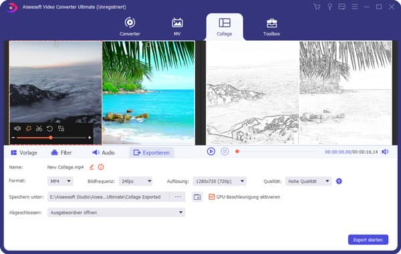This screenshot has width=401, height=254.
Task: Switch to the MV tab
Action: pos(177,27)
